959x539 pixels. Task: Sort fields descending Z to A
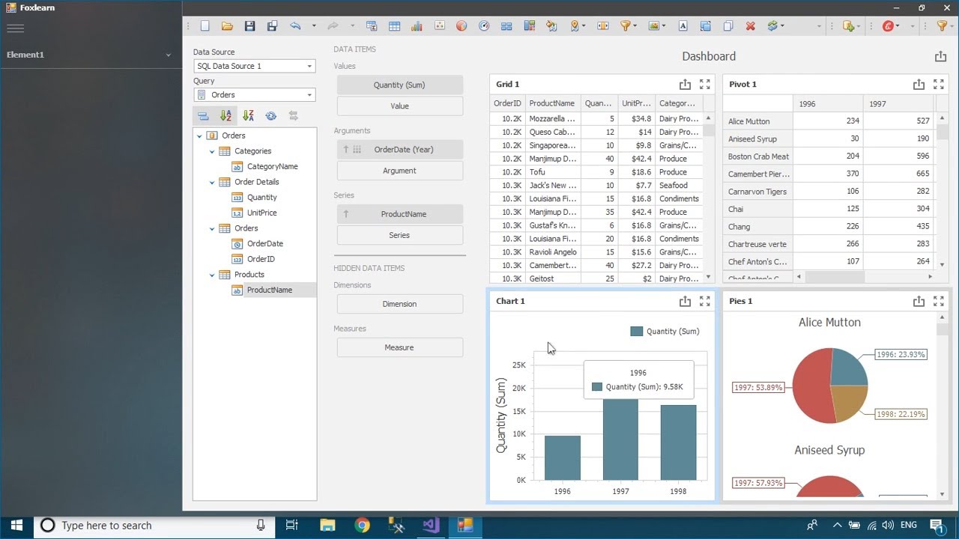coord(248,116)
